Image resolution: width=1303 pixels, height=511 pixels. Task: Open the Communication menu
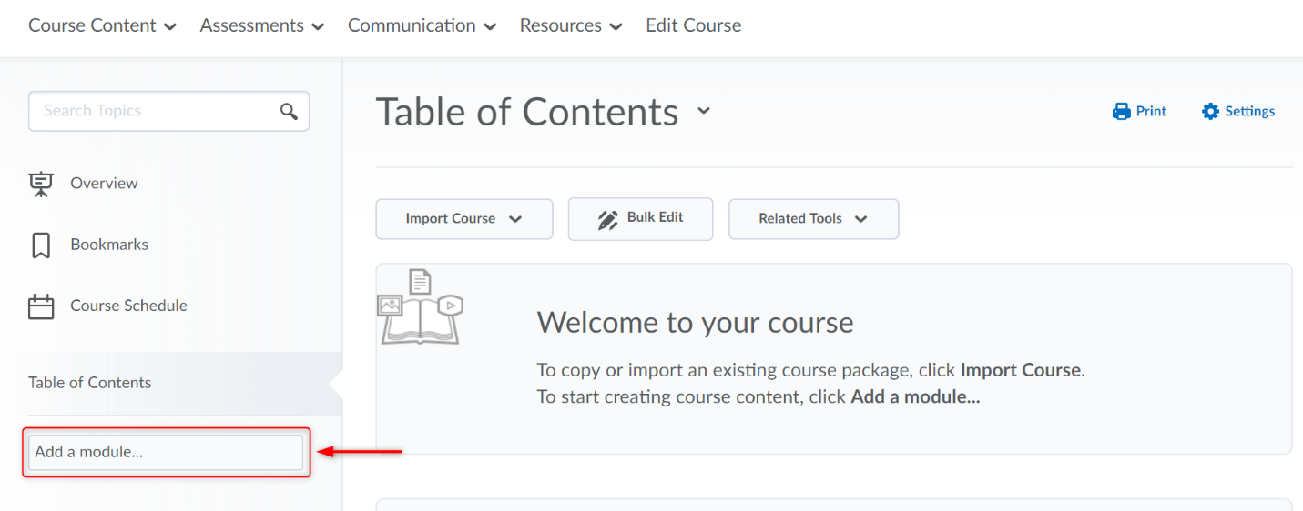click(x=422, y=26)
